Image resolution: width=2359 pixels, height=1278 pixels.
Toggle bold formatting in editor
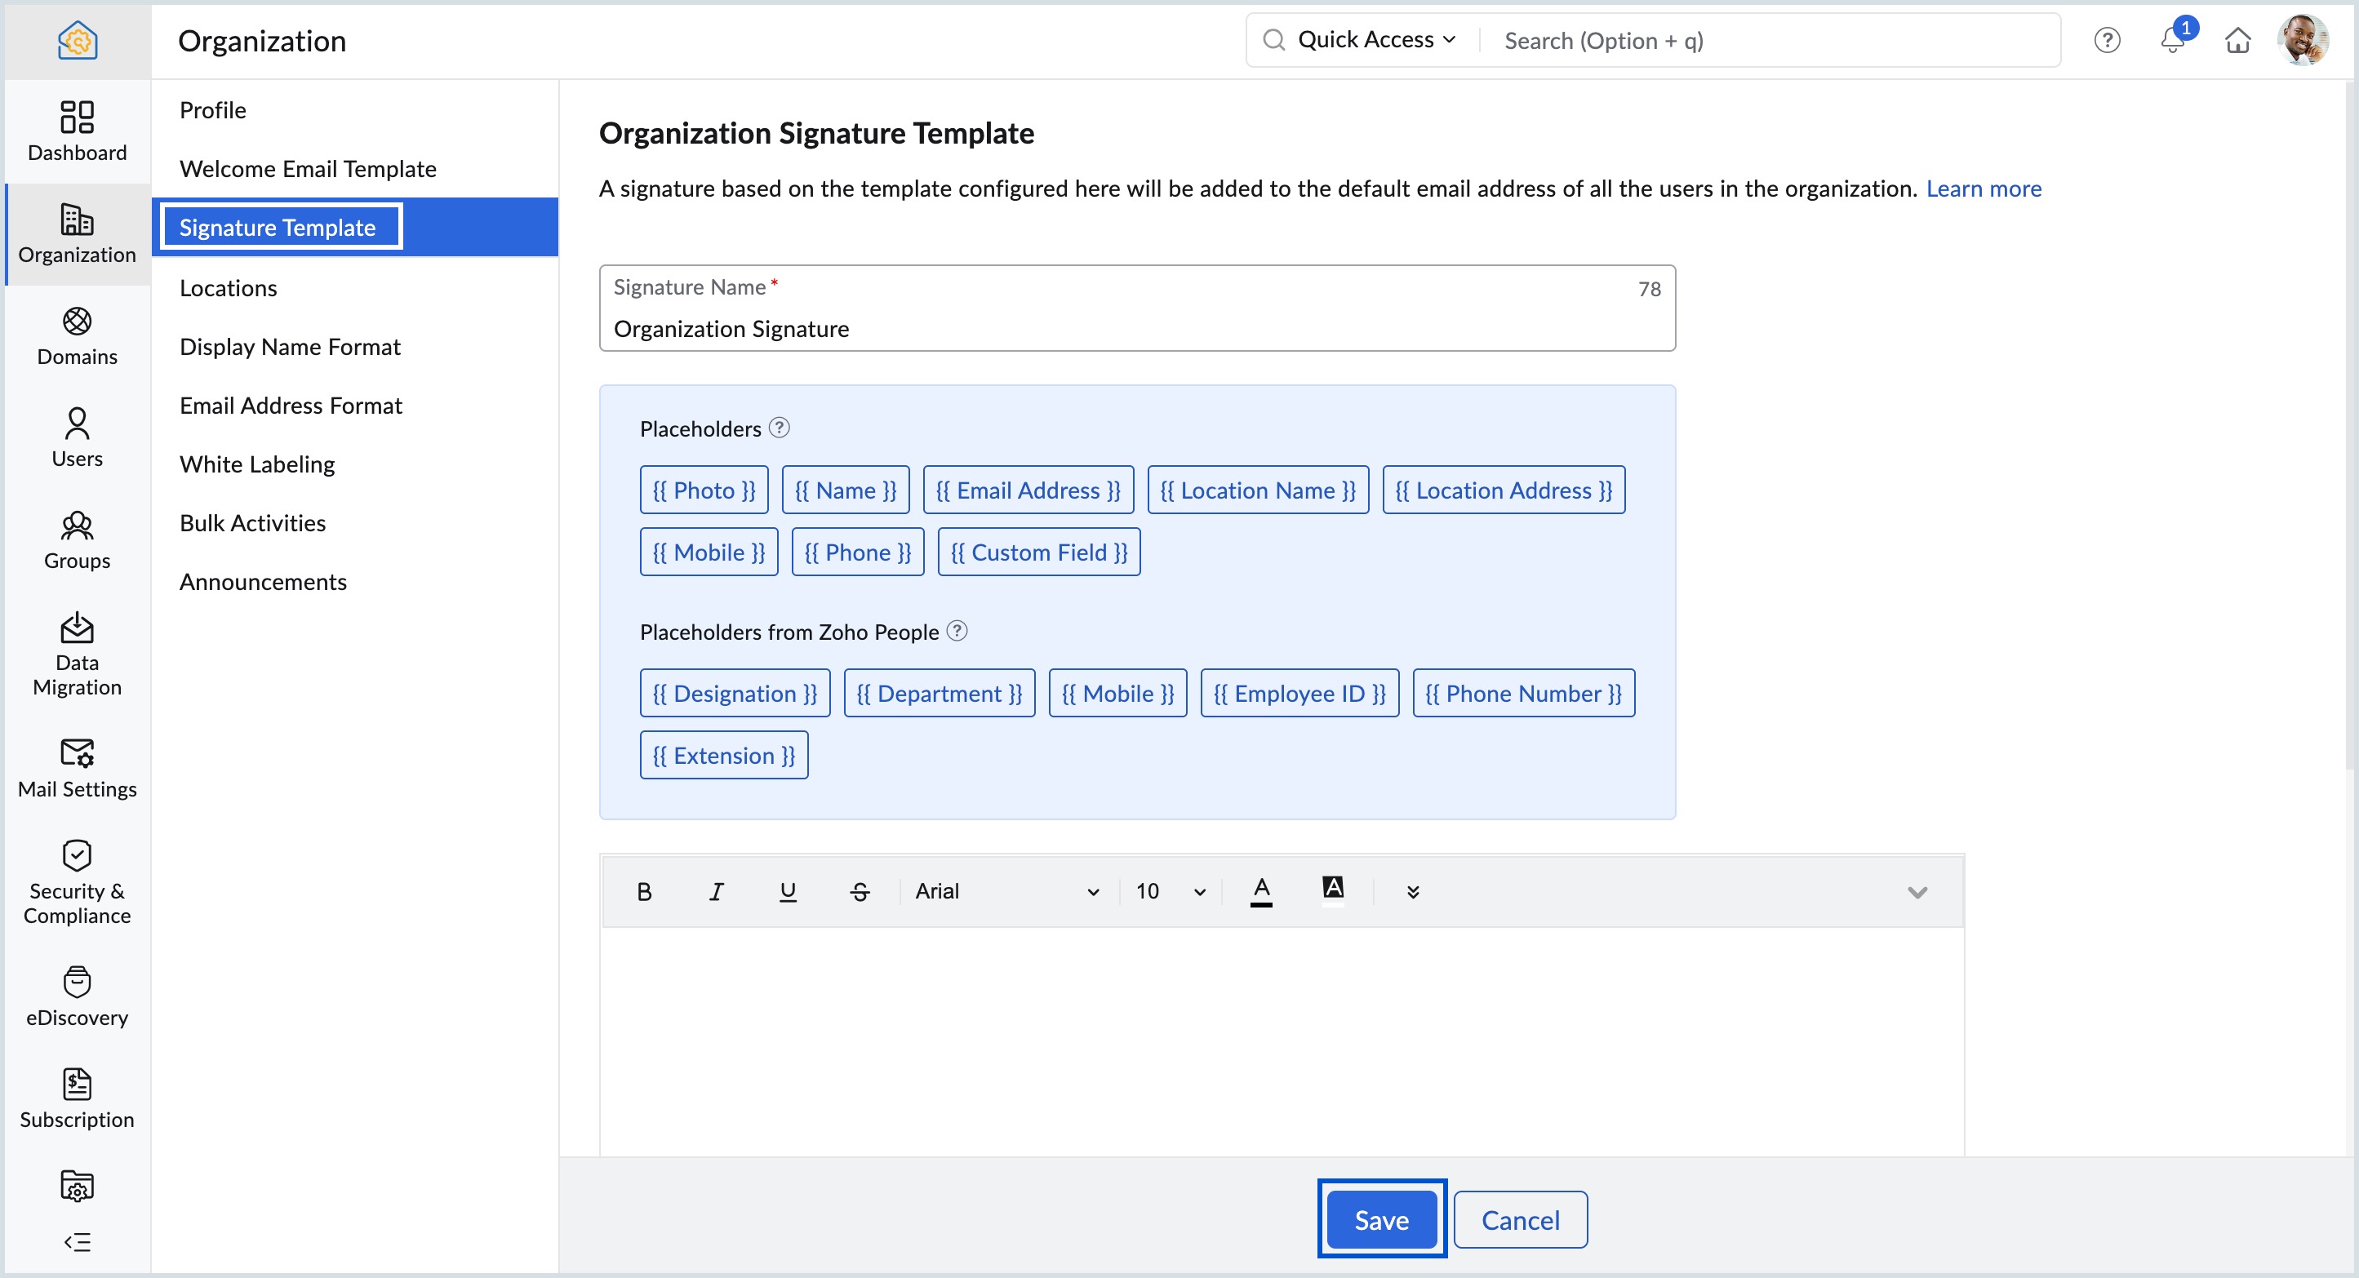click(644, 890)
